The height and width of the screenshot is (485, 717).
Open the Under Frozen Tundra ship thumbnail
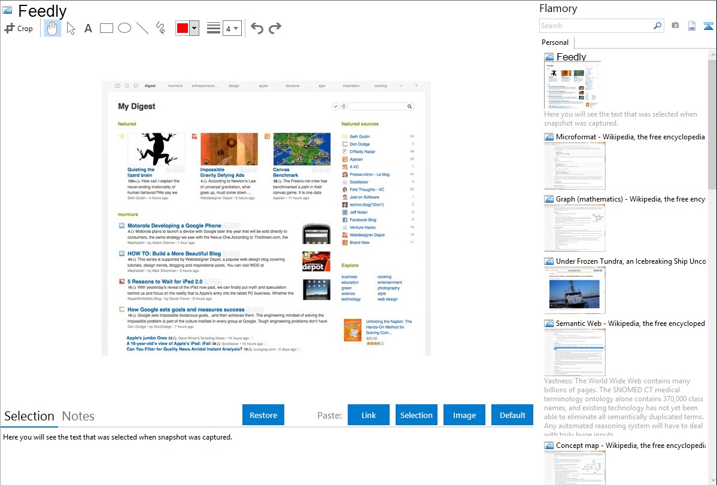pyautogui.click(x=575, y=290)
